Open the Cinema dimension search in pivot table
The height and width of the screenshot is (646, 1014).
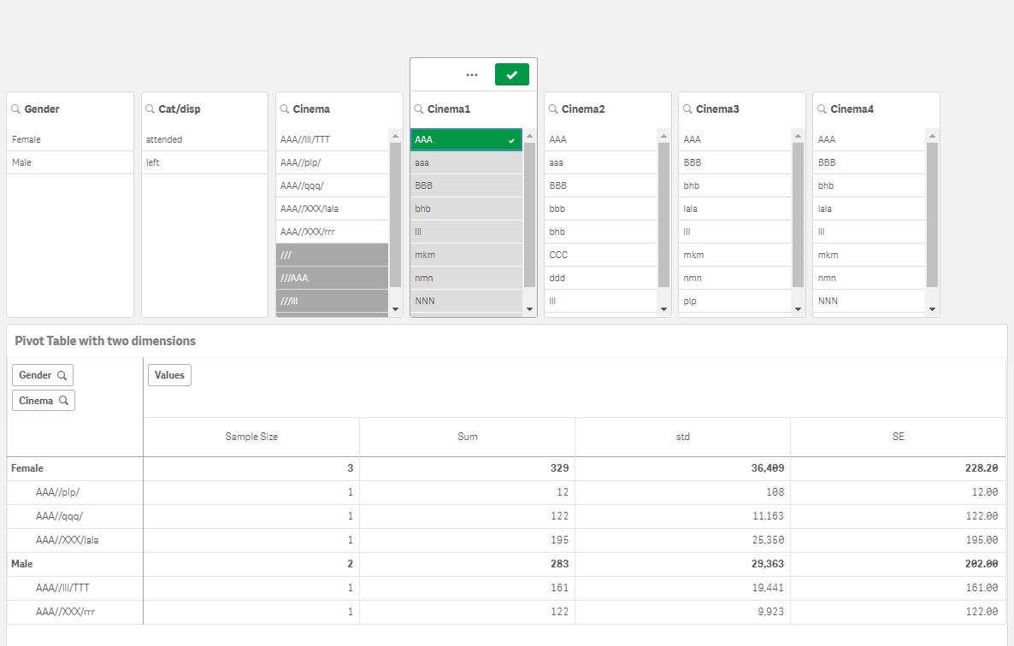(x=44, y=401)
